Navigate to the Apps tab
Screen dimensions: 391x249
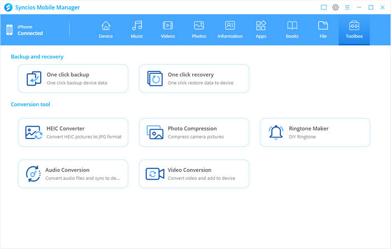click(261, 30)
